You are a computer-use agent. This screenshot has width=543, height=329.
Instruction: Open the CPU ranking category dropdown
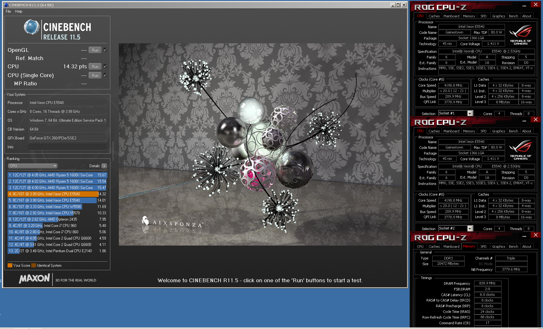(33, 166)
